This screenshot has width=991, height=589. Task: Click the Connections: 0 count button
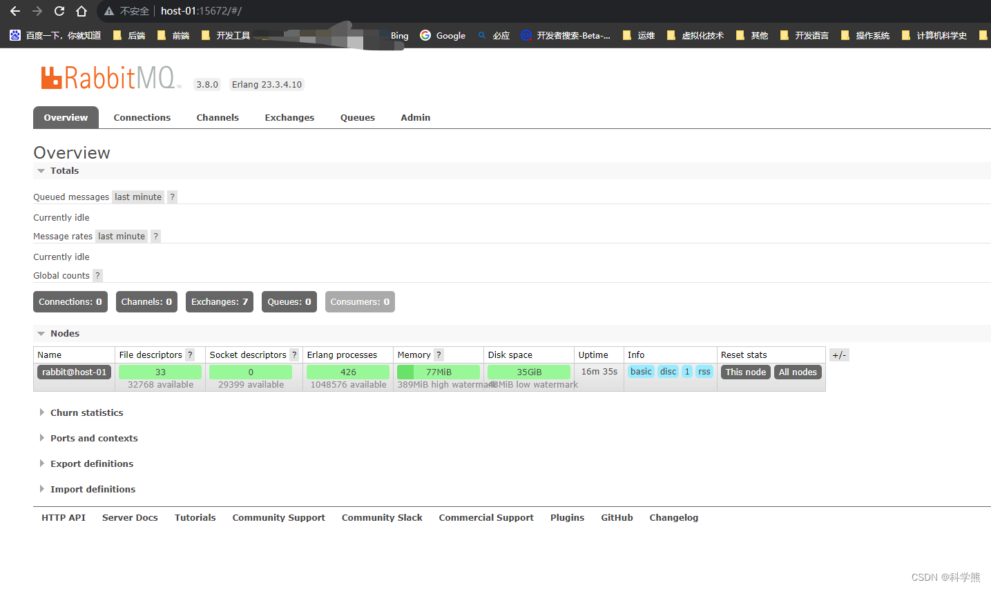click(x=70, y=302)
